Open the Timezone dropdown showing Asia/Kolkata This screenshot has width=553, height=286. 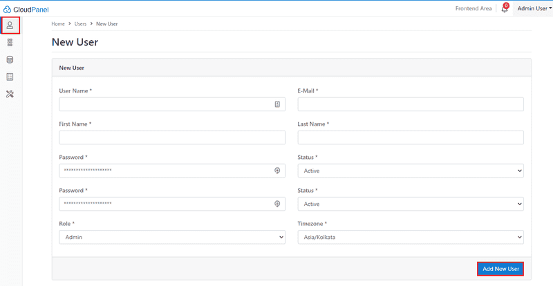pyautogui.click(x=410, y=237)
